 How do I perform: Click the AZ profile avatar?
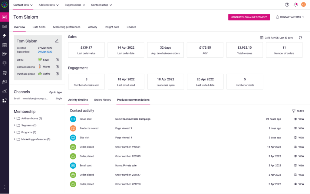point(303,5)
